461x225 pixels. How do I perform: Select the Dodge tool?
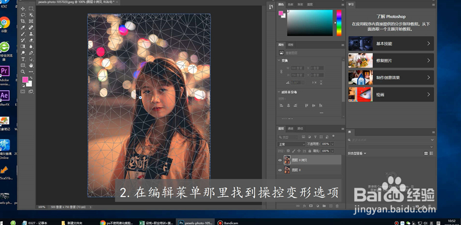tap(23, 52)
